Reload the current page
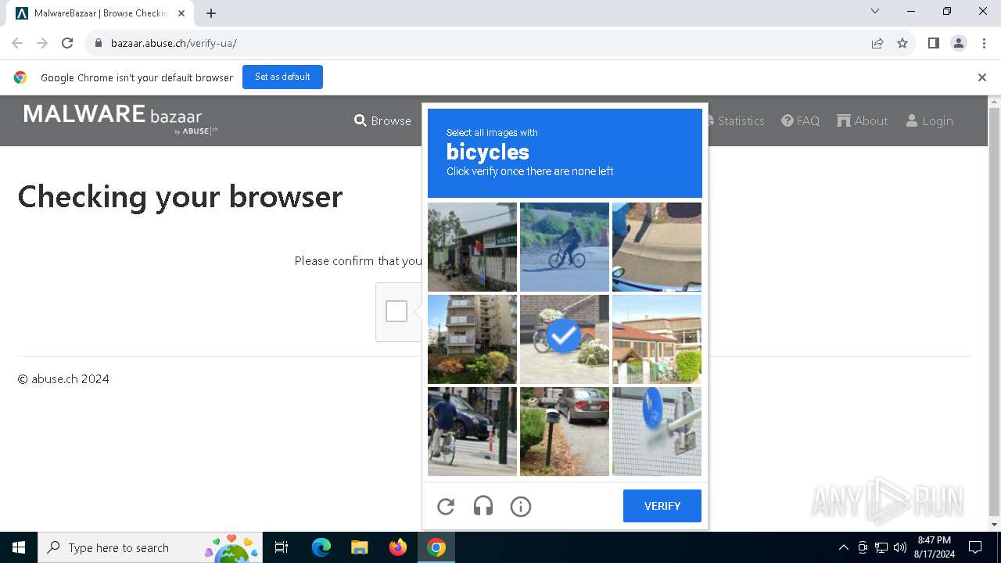 [67, 43]
